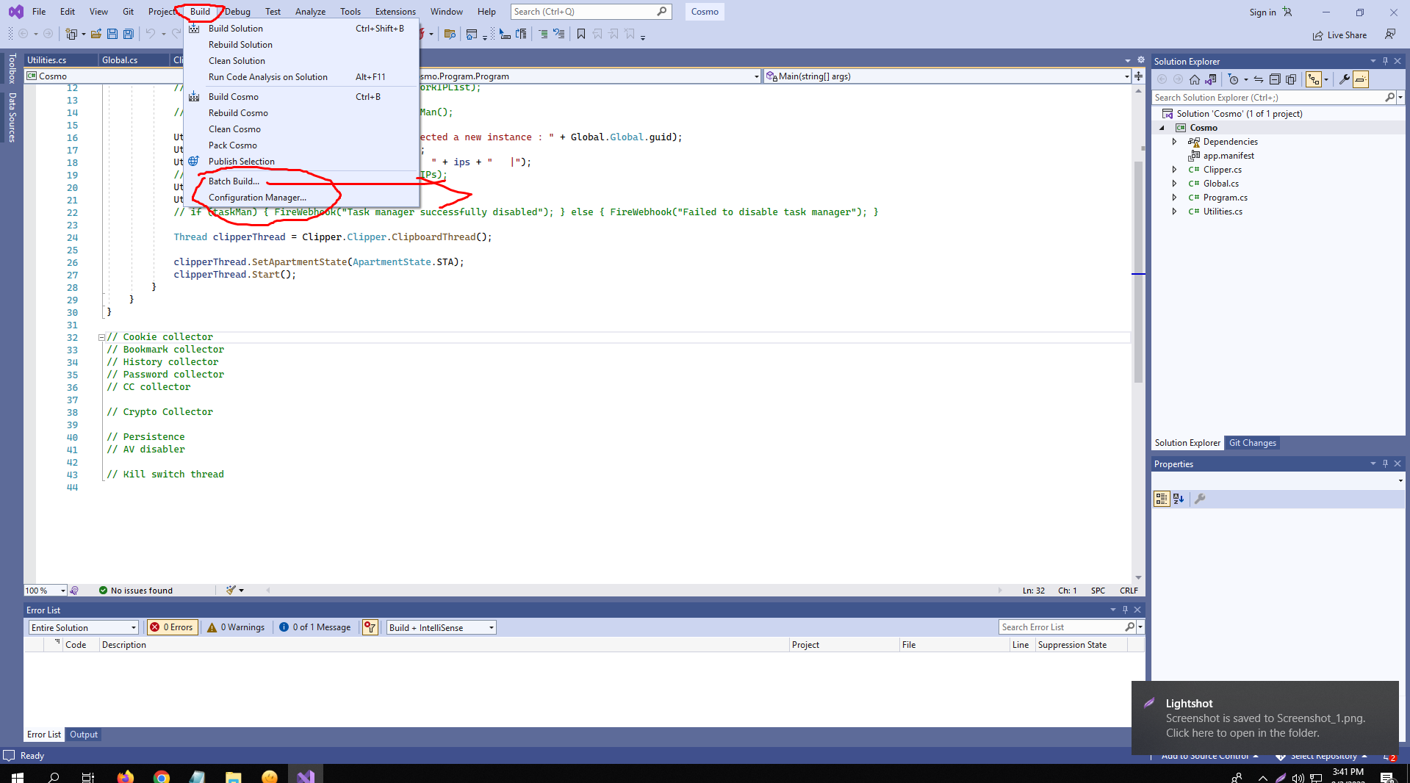
Task: Collapse code region at line 32
Action: coord(101,338)
